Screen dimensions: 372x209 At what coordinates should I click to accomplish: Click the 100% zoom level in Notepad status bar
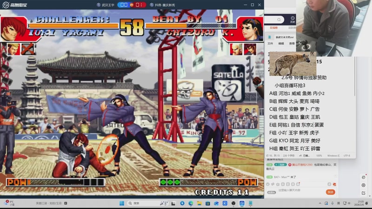pyautogui.click(x=319, y=156)
